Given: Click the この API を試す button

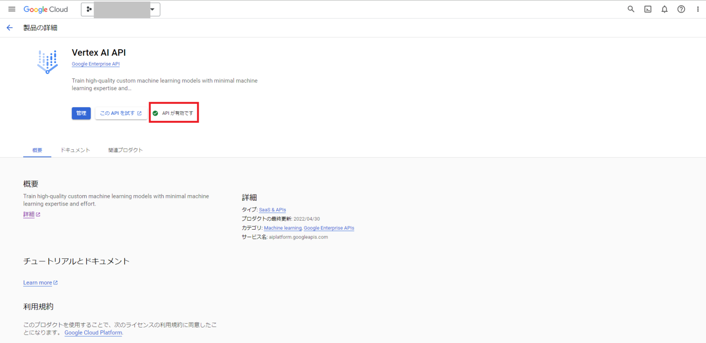Looking at the screenshot, I should point(121,113).
